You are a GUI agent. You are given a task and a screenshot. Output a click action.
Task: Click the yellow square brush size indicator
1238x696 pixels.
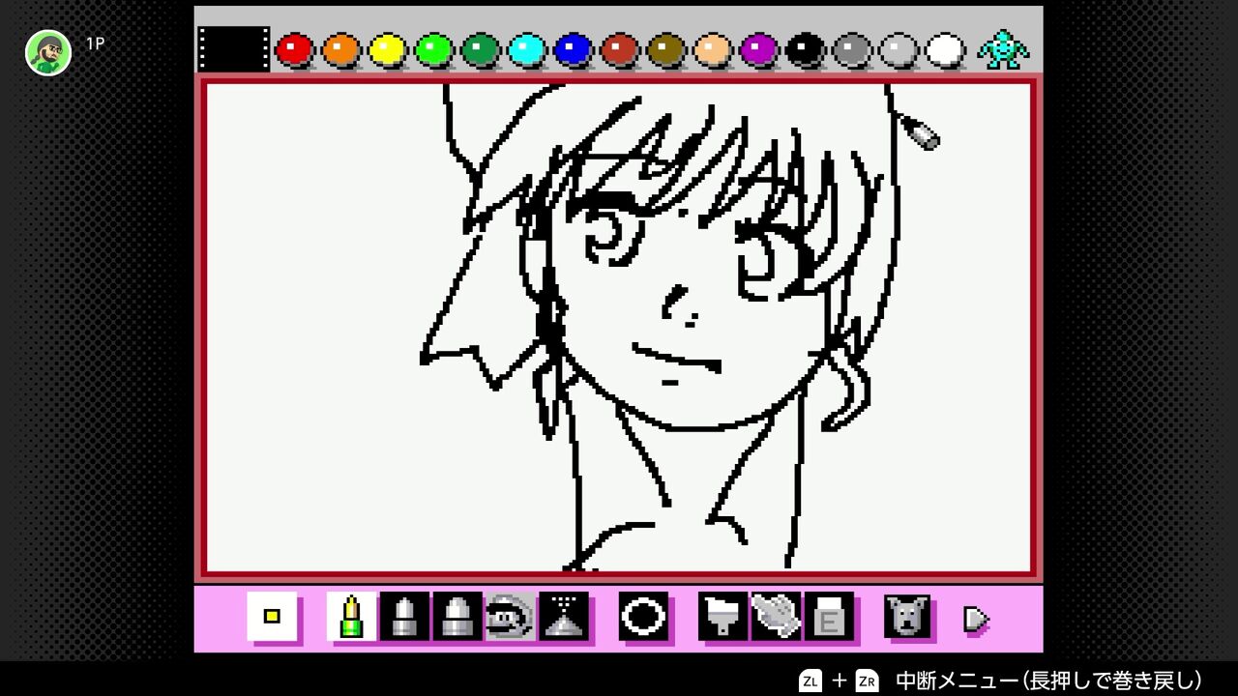(272, 616)
